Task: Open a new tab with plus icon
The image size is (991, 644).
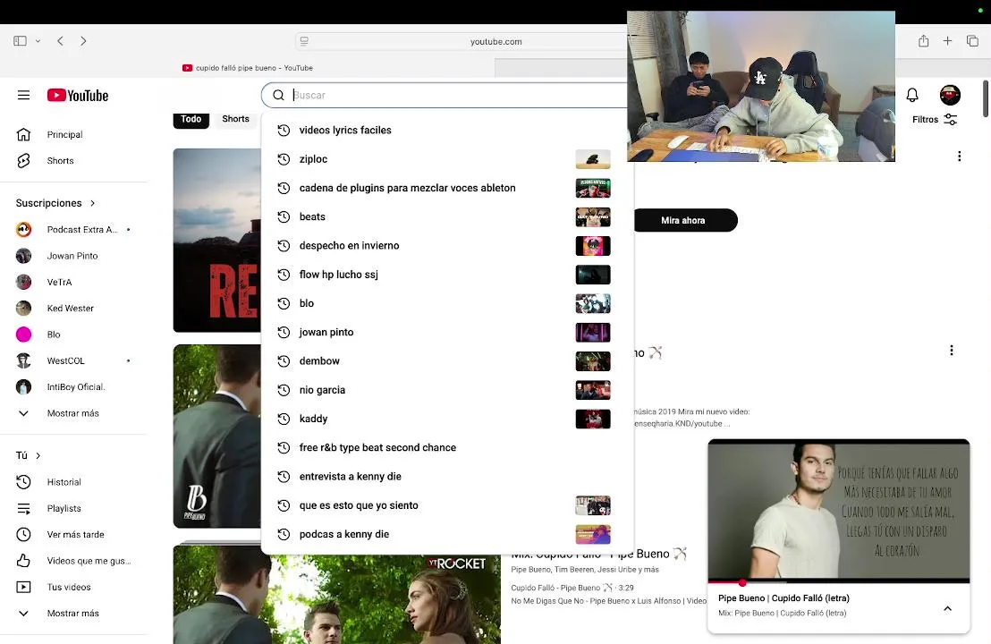Action: (x=947, y=41)
